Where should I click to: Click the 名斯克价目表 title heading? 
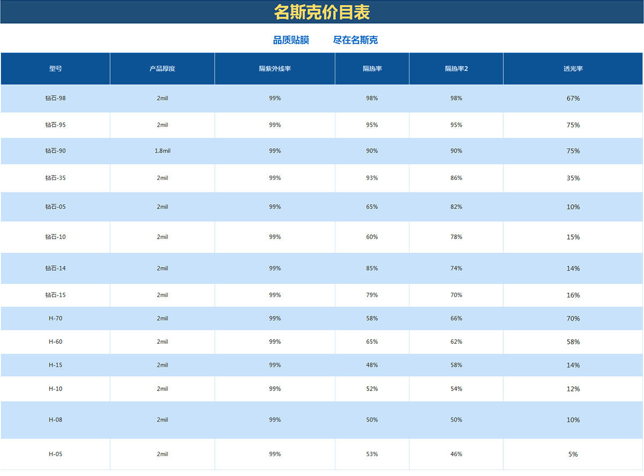(322, 12)
